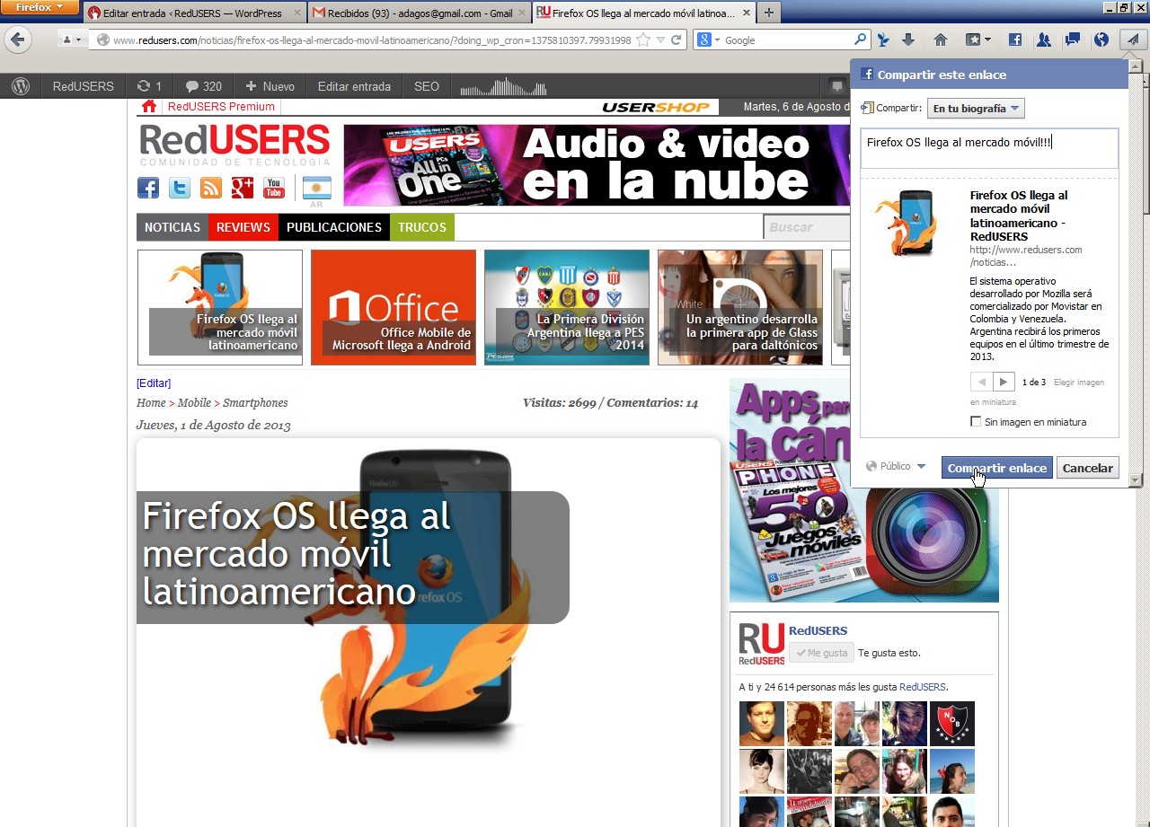Click the browser back arrow button
The image size is (1150, 827).
pos(19,40)
